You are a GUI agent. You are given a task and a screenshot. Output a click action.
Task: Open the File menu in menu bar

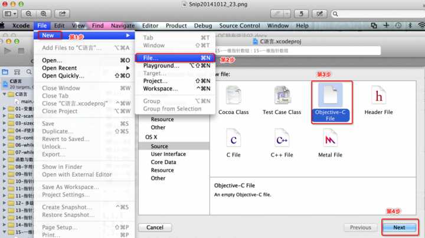(x=42, y=25)
